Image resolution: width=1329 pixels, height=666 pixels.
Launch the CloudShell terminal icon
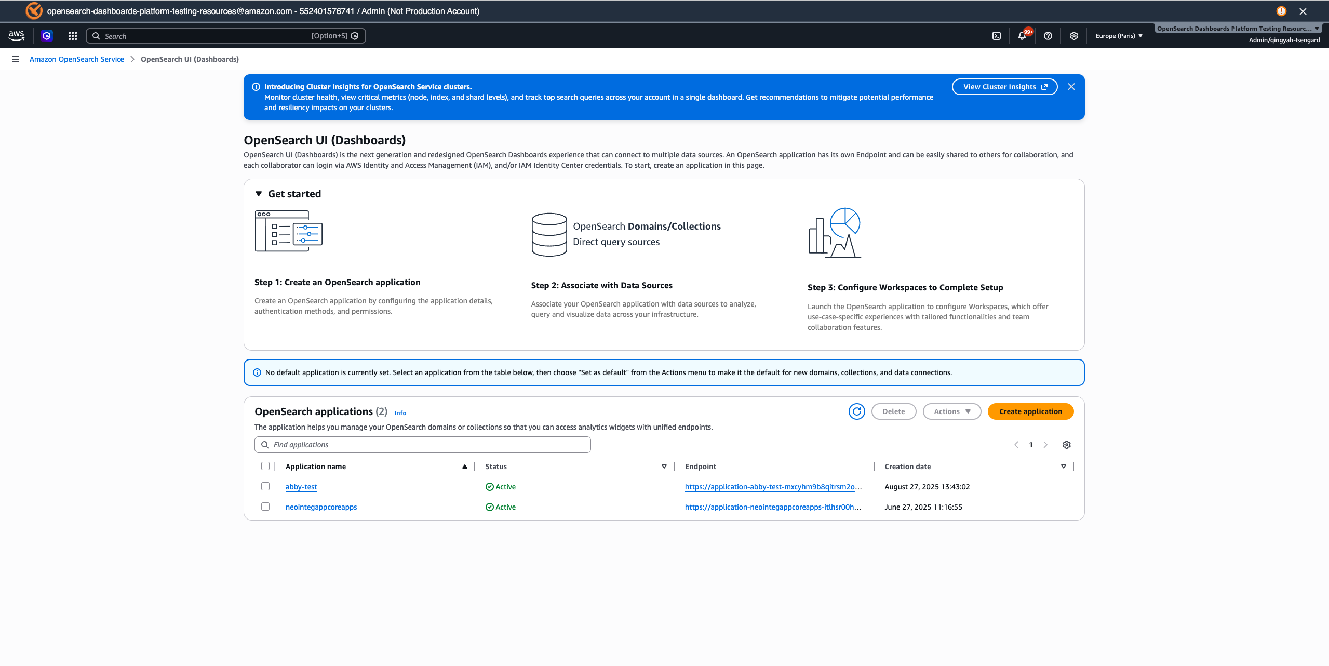[997, 36]
